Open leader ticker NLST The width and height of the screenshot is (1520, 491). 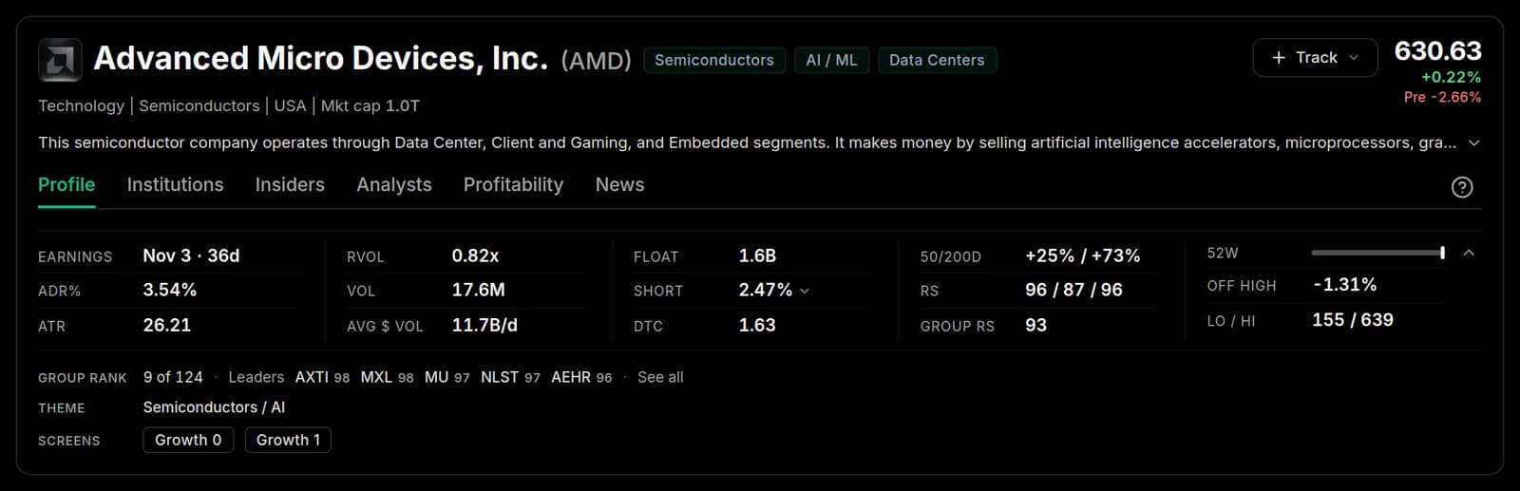click(500, 377)
